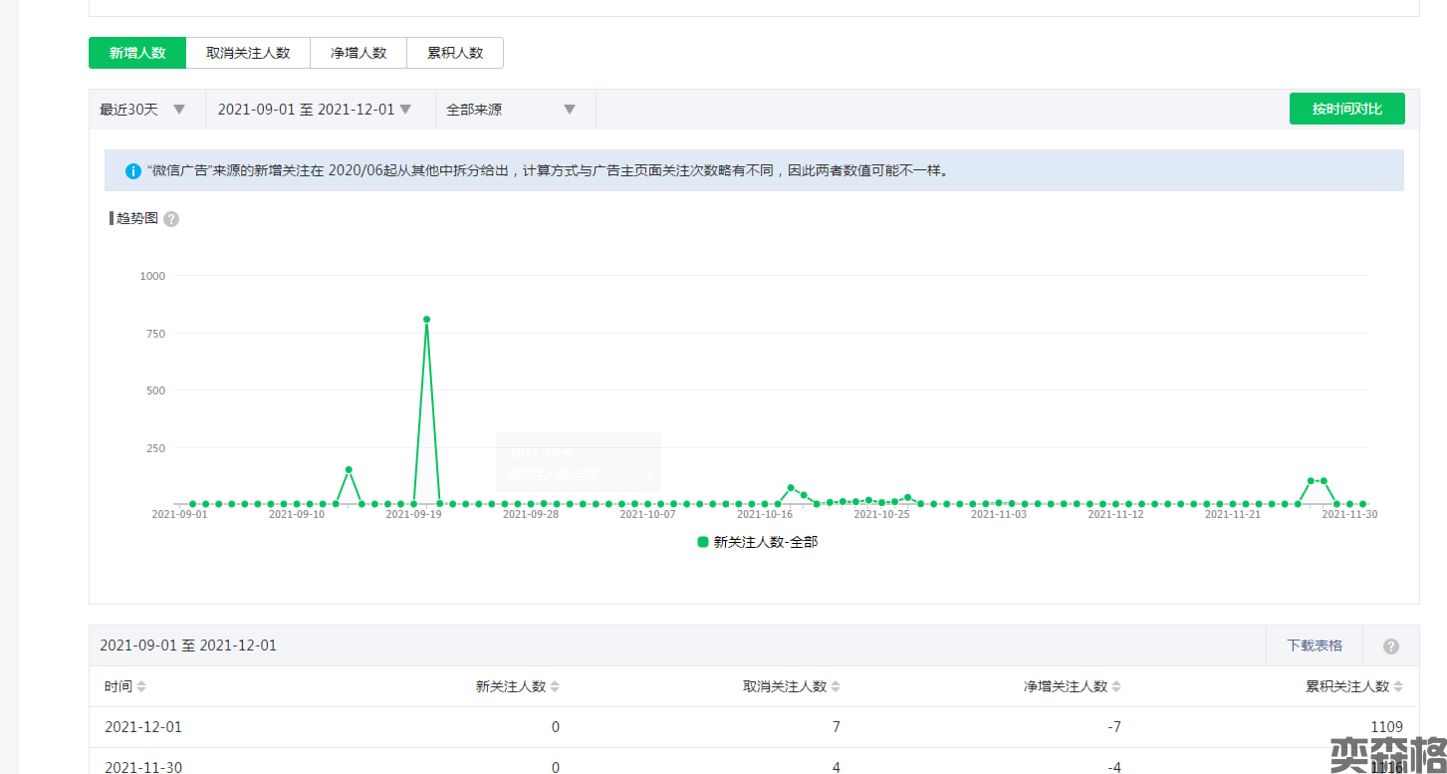Screen dimensions: 1447x774
Task: Select the 新增人数 tab
Action: [137, 53]
